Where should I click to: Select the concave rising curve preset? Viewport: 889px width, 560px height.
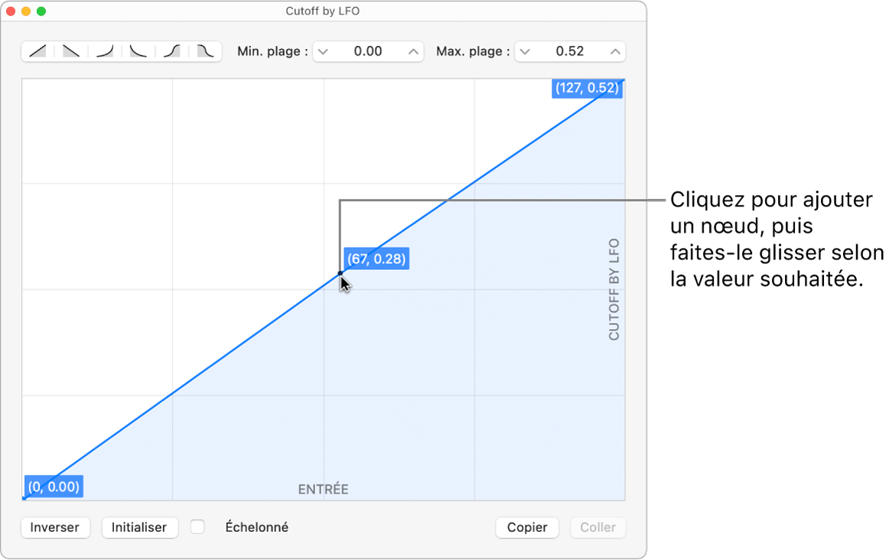pos(103,50)
